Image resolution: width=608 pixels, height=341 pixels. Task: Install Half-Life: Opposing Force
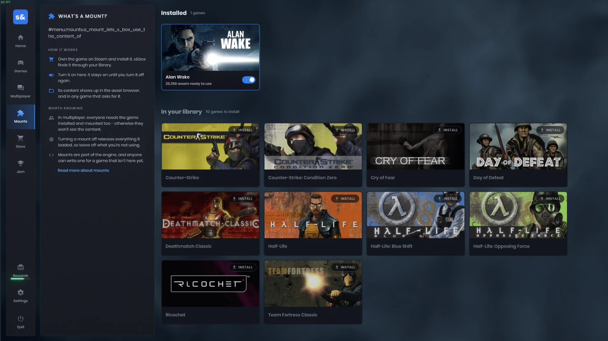pyautogui.click(x=550, y=199)
